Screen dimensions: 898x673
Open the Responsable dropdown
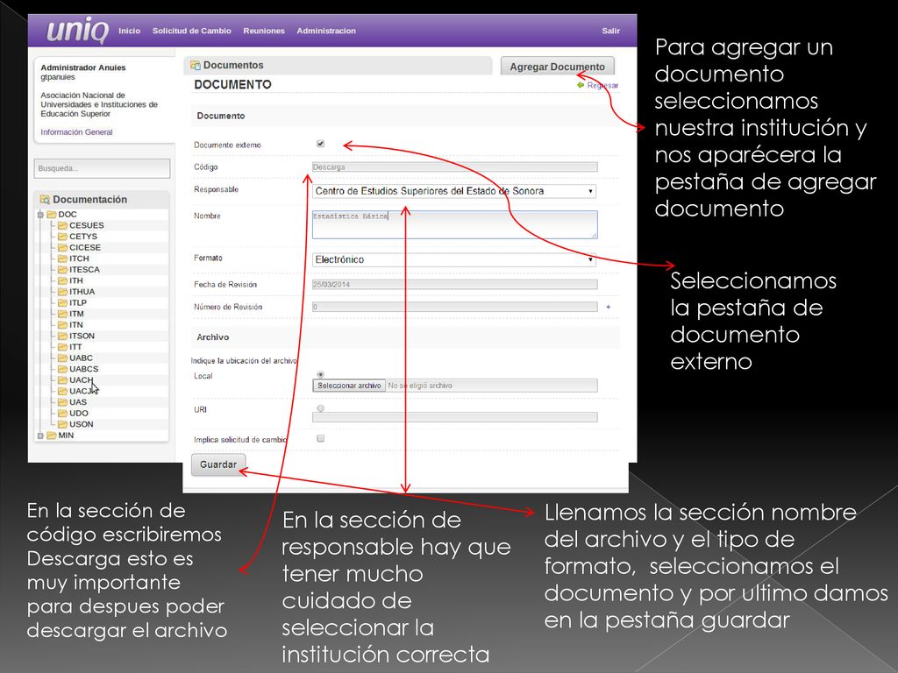454,191
